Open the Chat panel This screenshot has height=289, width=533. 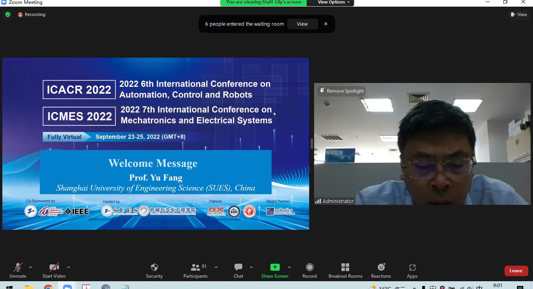(238, 270)
